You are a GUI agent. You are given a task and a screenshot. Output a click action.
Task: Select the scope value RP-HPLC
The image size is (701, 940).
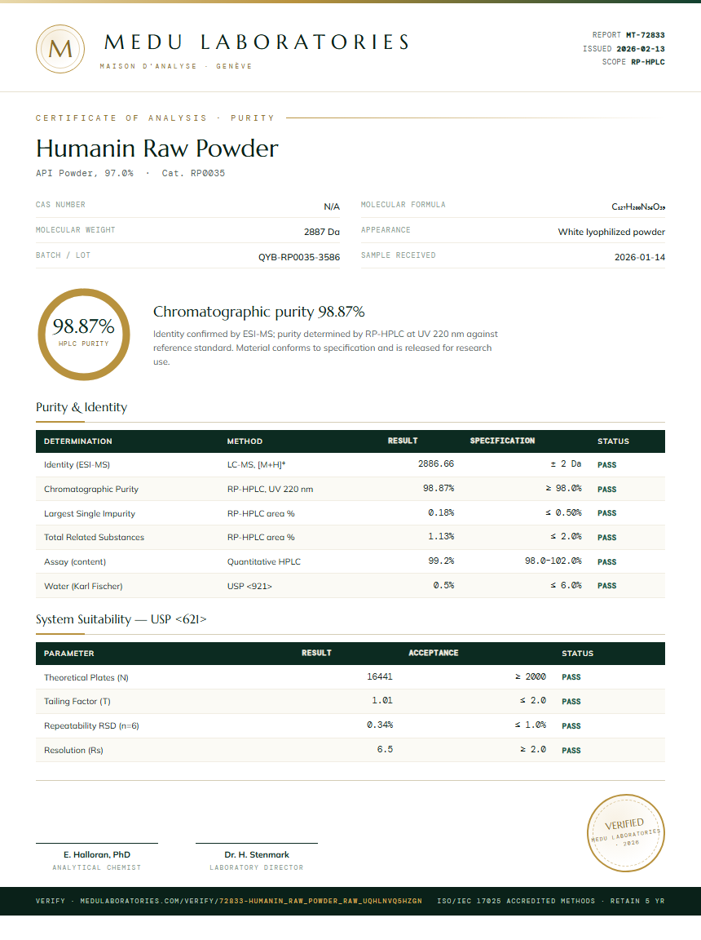[x=648, y=62]
